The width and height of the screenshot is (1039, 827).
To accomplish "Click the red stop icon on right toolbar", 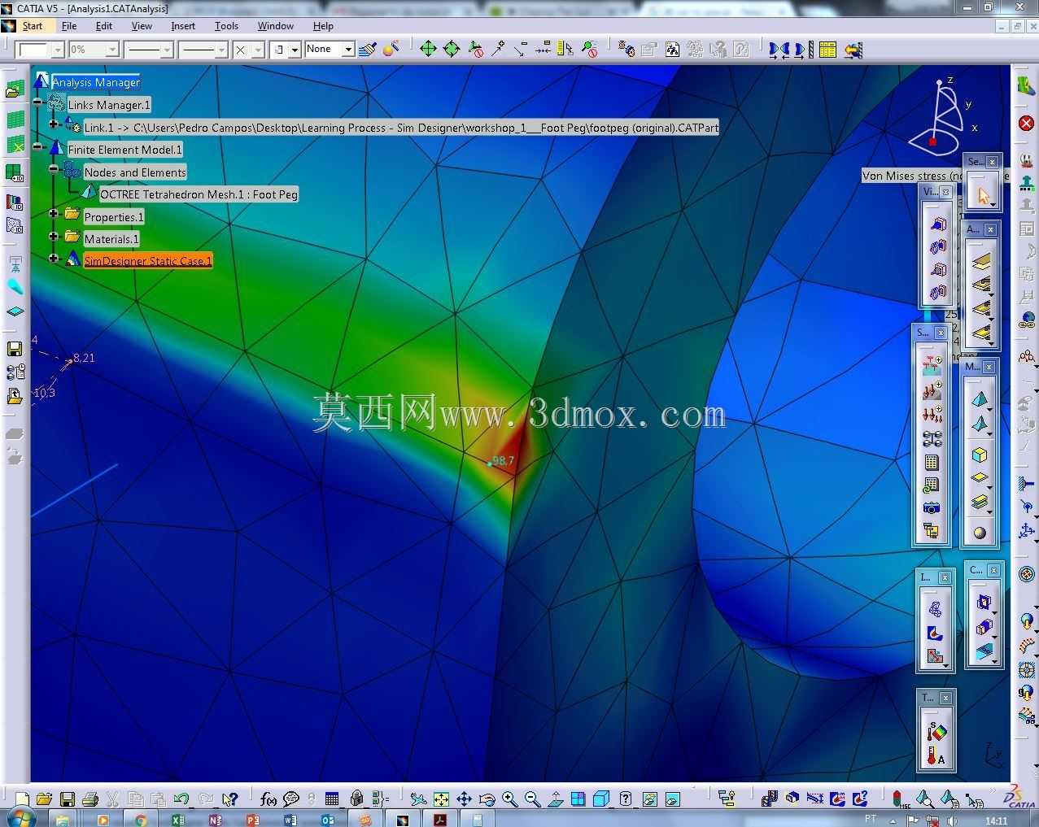I will point(1027,123).
